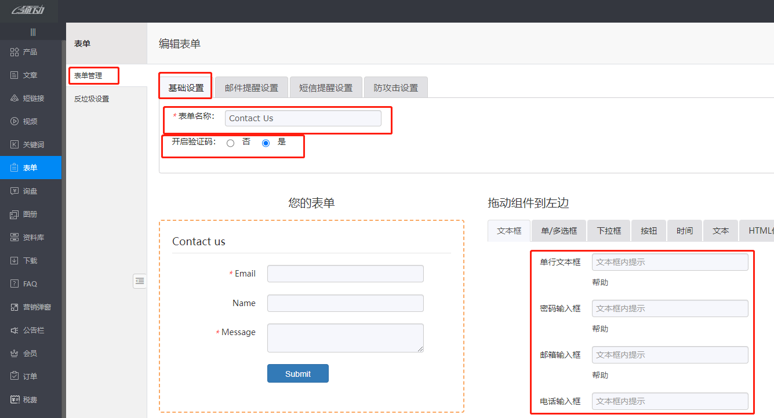774x418 pixels.
Task: Open 文章 section icon in sidebar
Action: pyautogui.click(x=15, y=75)
